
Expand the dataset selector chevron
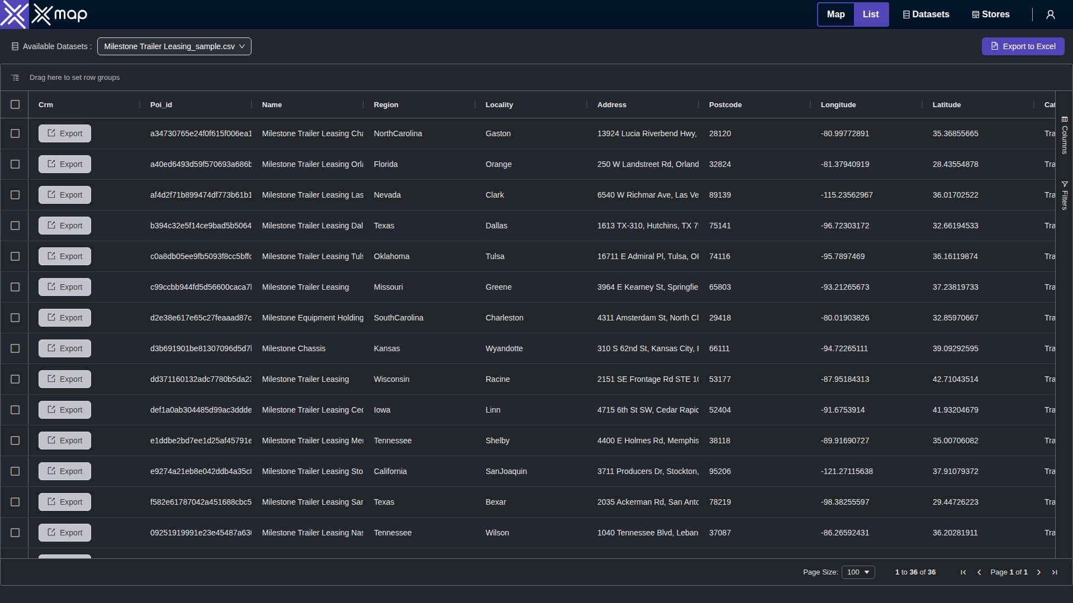point(242,46)
